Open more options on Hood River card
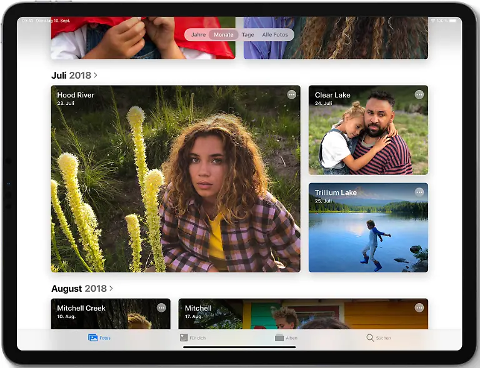 pyautogui.click(x=291, y=94)
